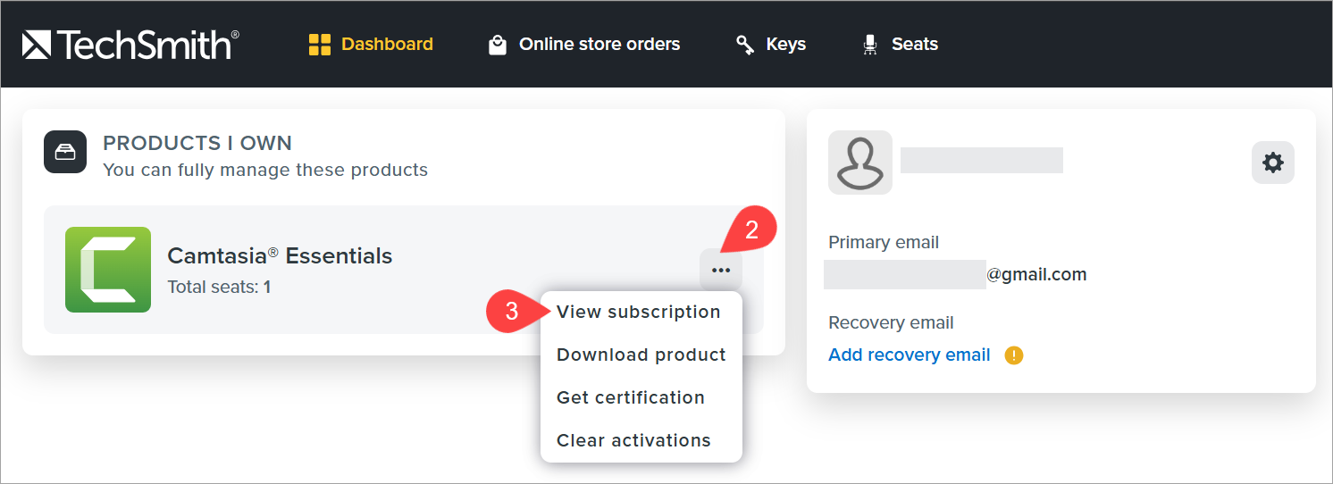Choose Download product in the menu
The height and width of the screenshot is (484, 1333).
tap(641, 355)
